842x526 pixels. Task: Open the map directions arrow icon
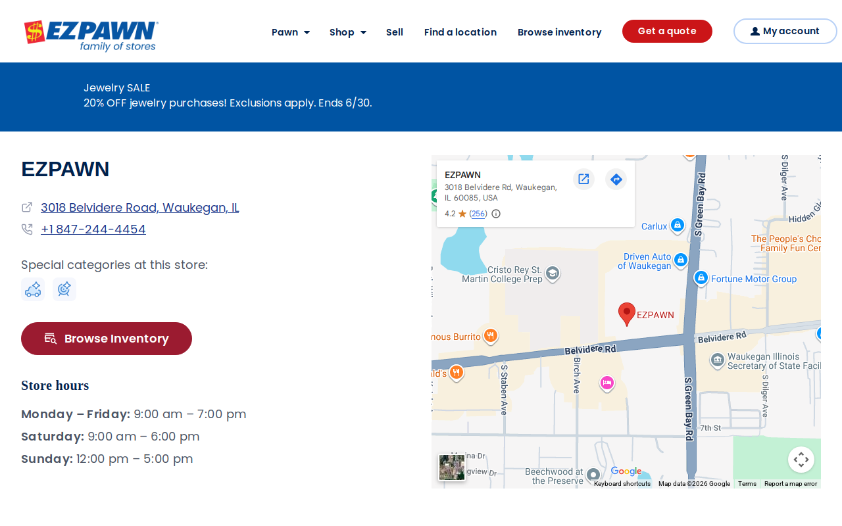(616, 179)
